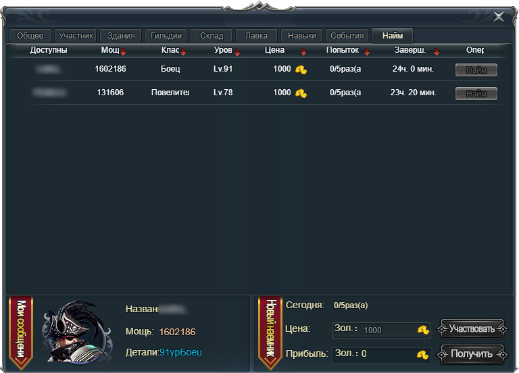Image resolution: width=519 pixels, height=373 pixels.
Task: Switch to the Гильдии tab
Action: (166, 36)
